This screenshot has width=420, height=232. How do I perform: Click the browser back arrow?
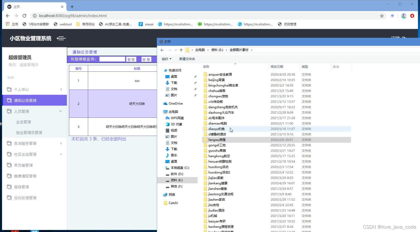click(x=8, y=16)
